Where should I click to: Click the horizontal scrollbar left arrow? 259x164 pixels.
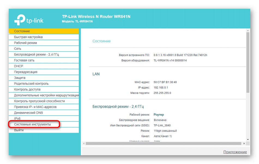coord(84,143)
